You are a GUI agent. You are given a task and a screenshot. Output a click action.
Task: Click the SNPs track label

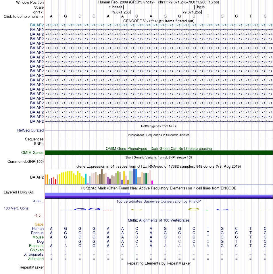click(39, 144)
